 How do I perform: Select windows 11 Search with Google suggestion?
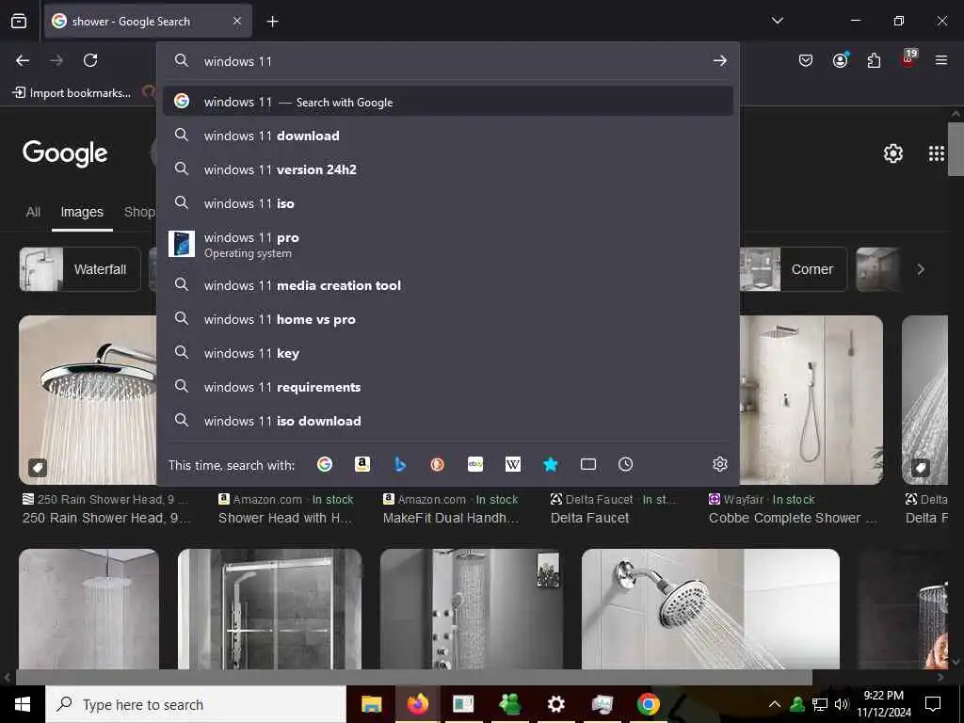tap(448, 102)
